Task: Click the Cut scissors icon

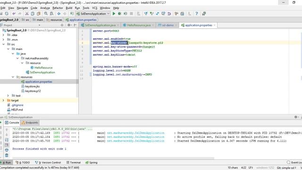Action: [27, 14]
